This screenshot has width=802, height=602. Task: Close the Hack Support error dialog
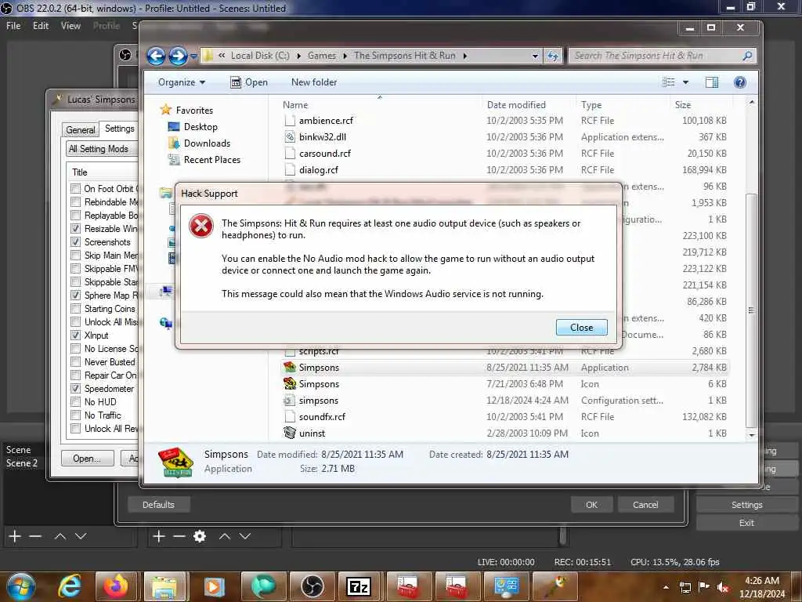click(582, 327)
